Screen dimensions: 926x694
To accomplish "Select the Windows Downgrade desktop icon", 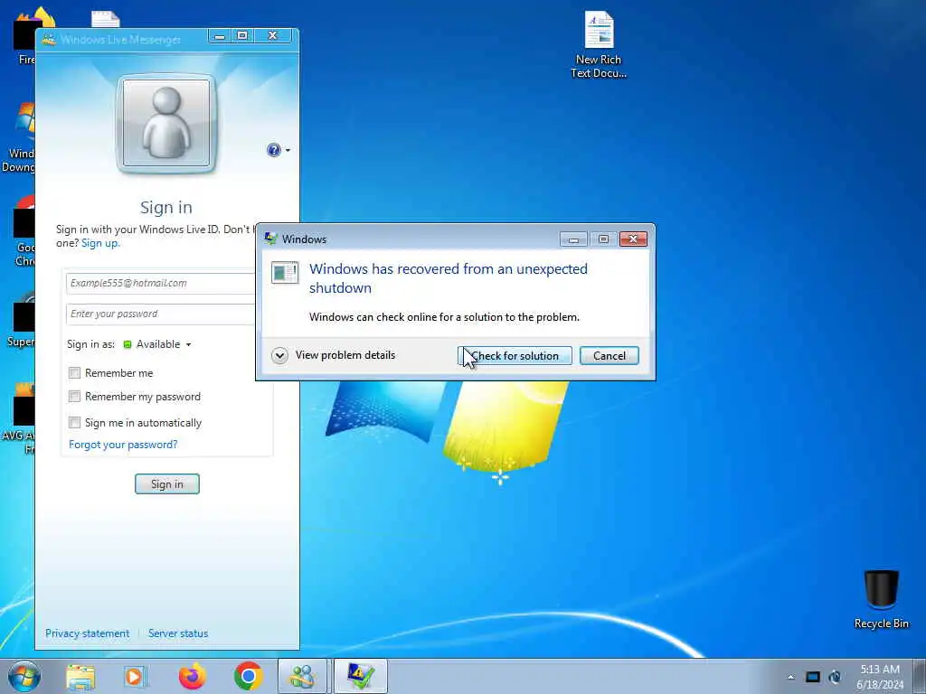I will pos(18,137).
